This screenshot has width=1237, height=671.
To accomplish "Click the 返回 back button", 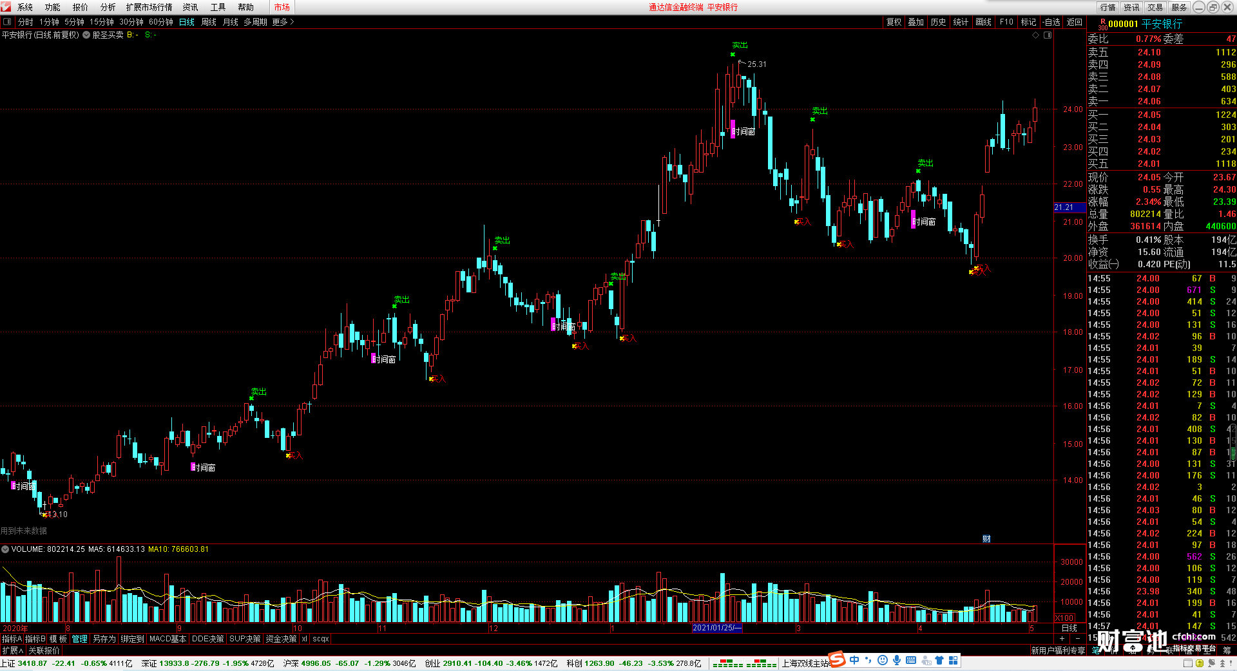I will click(x=1075, y=22).
